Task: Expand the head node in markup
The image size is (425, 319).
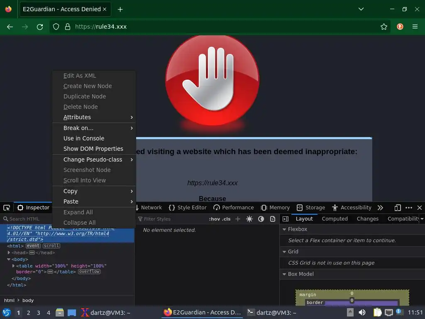Action: coord(9,253)
